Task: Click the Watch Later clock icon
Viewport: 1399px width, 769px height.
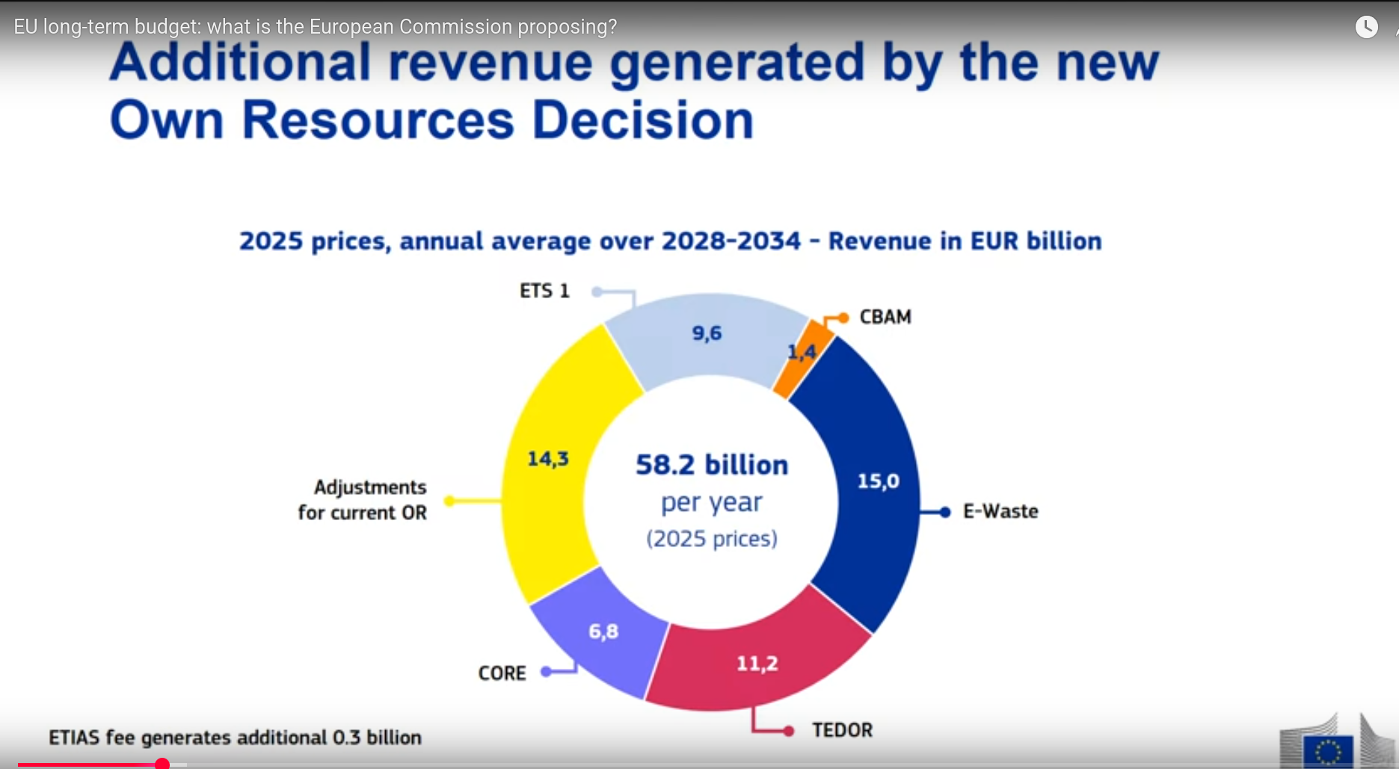Action: point(1366,27)
